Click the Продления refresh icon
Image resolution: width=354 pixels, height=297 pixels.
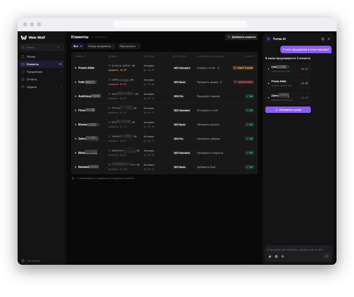(23, 72)
